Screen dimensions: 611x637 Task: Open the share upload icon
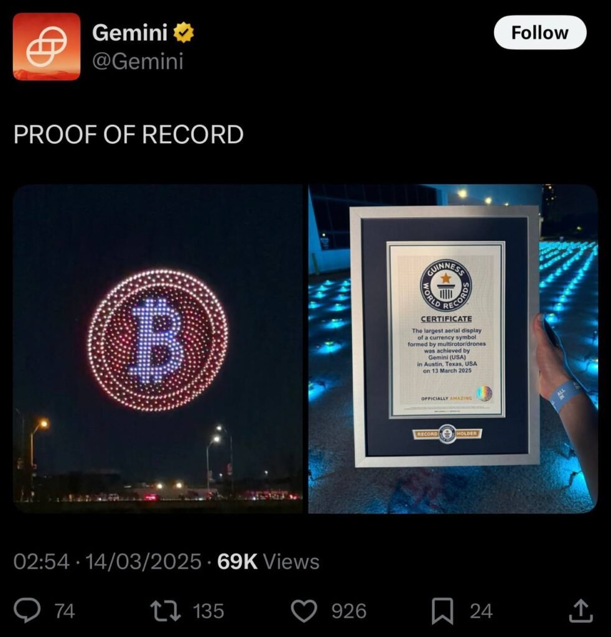[x=581, y=611]
